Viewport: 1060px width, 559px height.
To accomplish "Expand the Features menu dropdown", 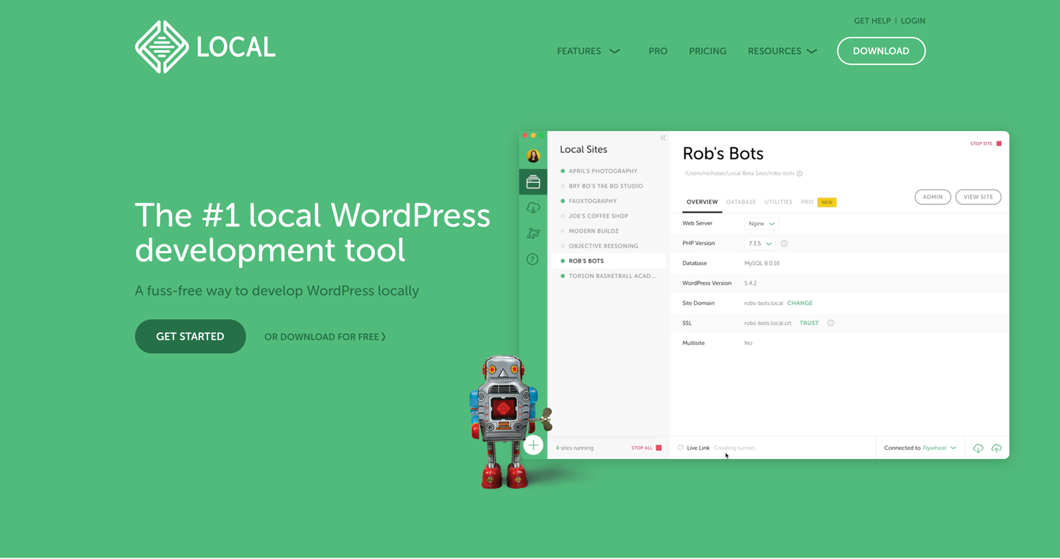I will click(588, 51).
